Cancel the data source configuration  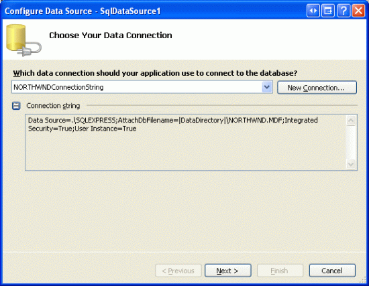click(332, 271)
